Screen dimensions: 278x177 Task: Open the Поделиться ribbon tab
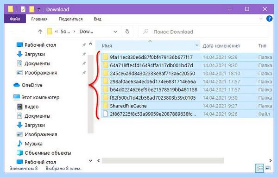70,19
